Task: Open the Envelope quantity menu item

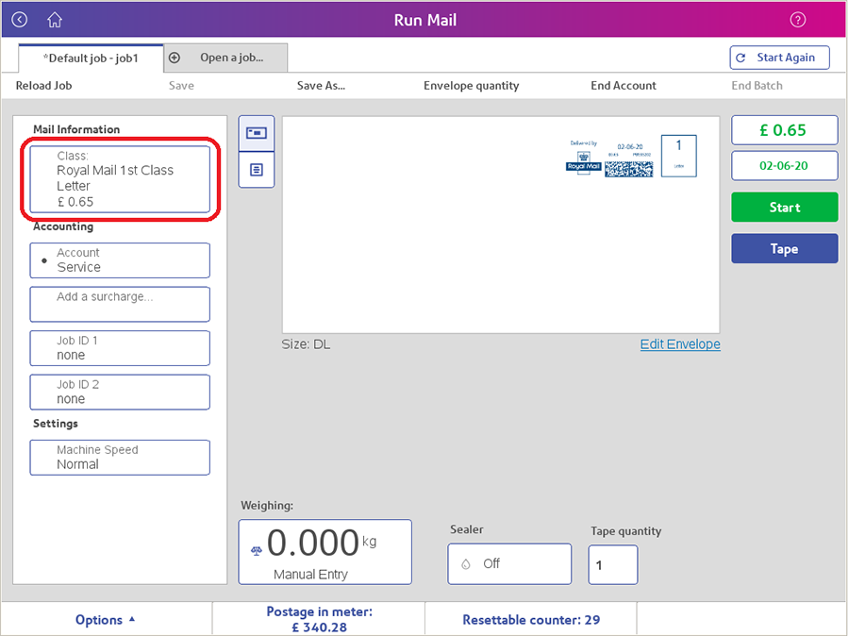Action: pos(471,86)
